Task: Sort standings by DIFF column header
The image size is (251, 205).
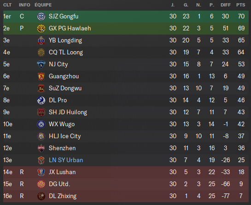Action: pos(226,5)
